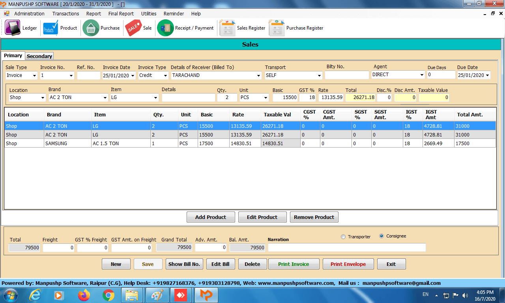This screenshot has width=505, height=303.
Task: Click the Print Invoice button
Action: point(294,264)
